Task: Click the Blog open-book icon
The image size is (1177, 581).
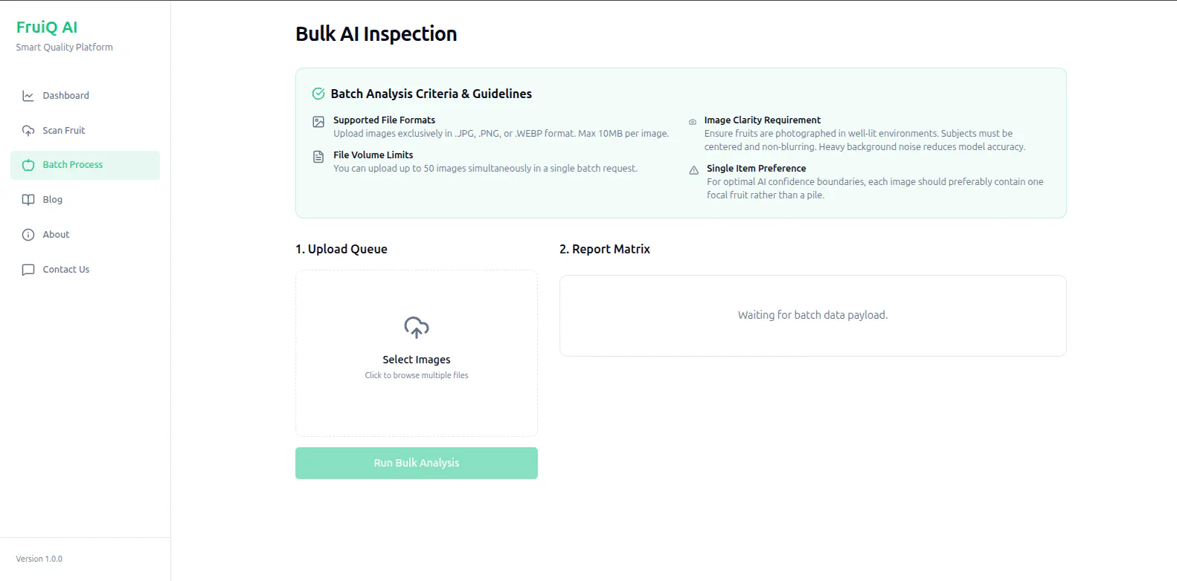Action: (x=28, y=200)
